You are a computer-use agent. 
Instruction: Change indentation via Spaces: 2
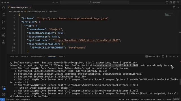coord(135,100)
